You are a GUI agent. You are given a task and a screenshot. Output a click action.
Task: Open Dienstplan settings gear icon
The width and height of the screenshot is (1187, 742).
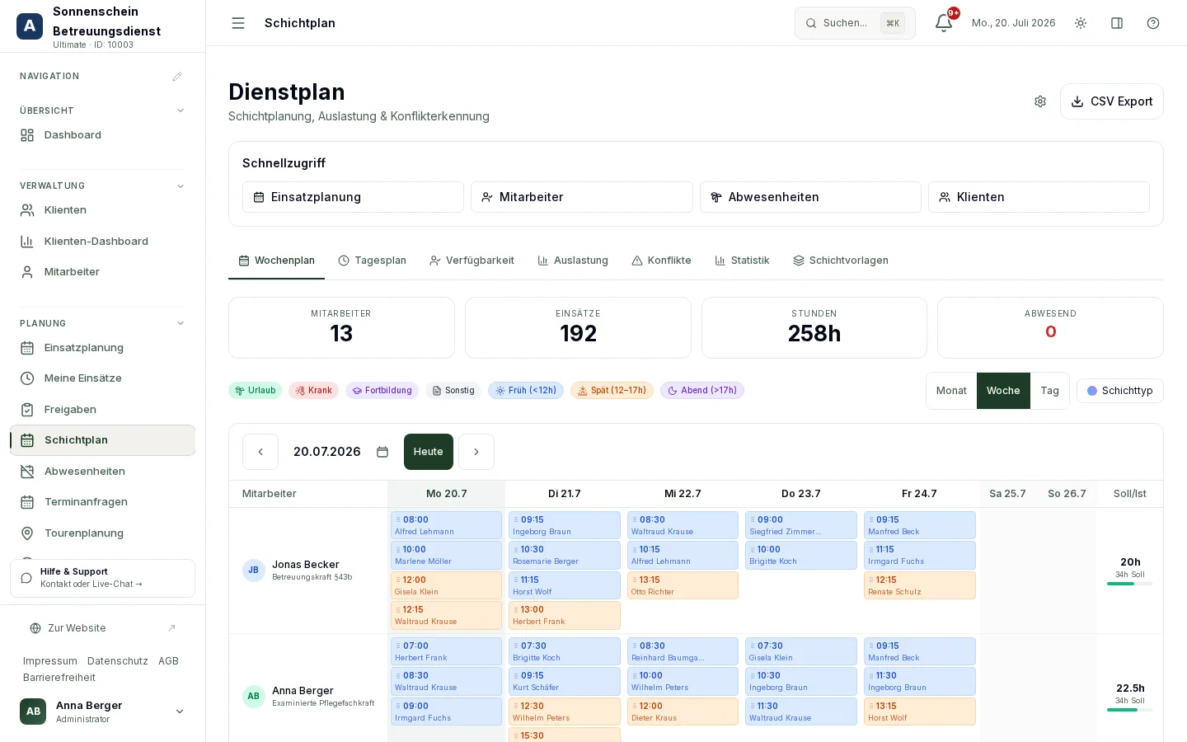point(1040,101)
